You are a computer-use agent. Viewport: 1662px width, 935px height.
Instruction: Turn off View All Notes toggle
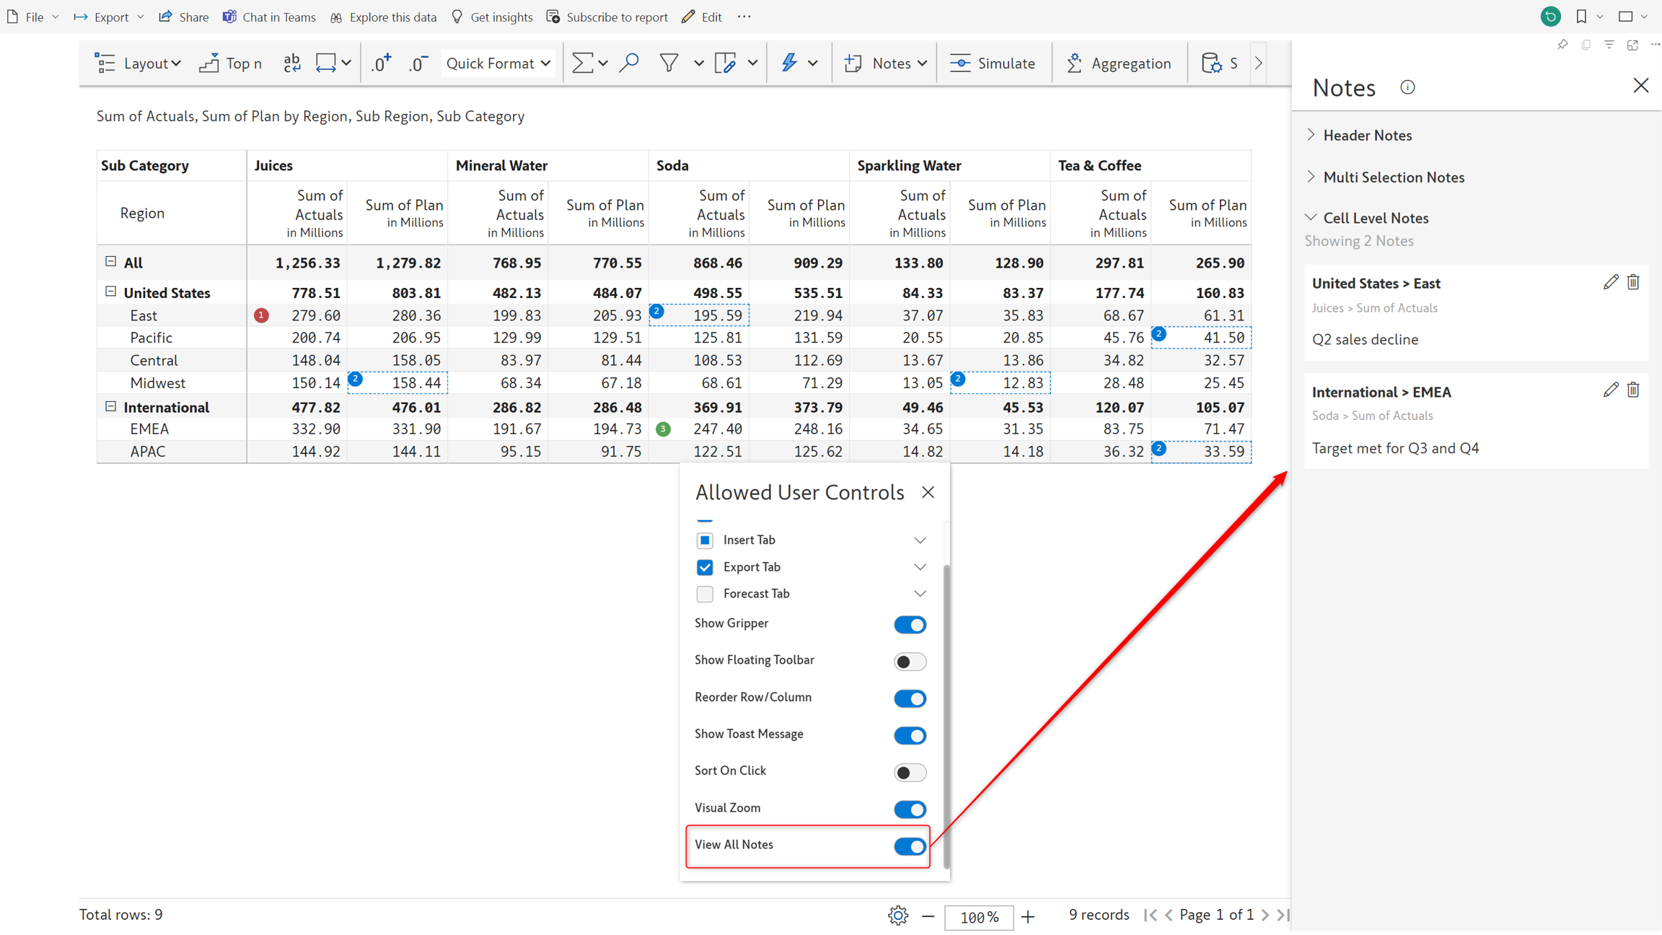coord(909,846)
